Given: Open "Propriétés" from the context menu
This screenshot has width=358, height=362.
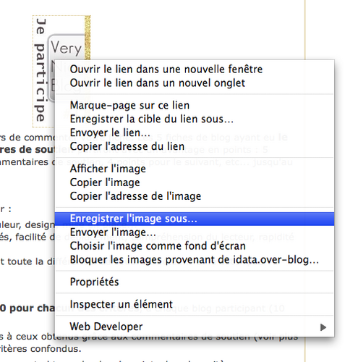Looking at the screenshot, I should click(x=195, y=282).
